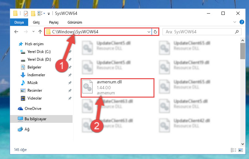Open the Görünüm ribbon tab

coord(75,22)
